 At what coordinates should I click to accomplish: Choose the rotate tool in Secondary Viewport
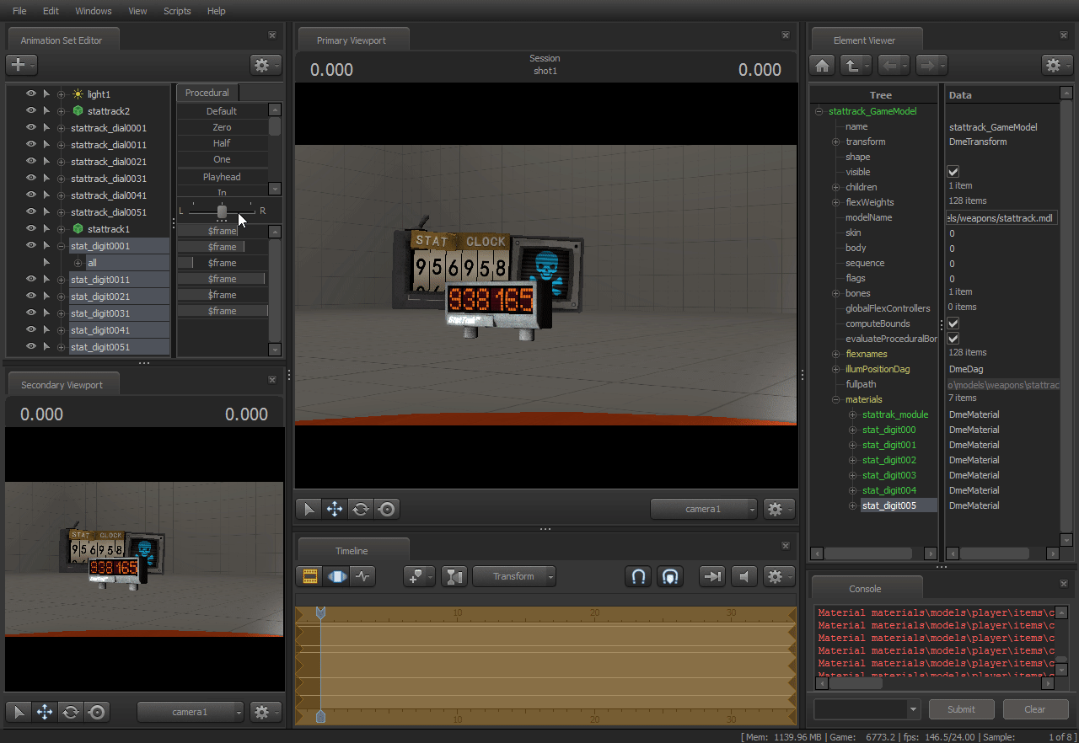click(x=71, y=712)
